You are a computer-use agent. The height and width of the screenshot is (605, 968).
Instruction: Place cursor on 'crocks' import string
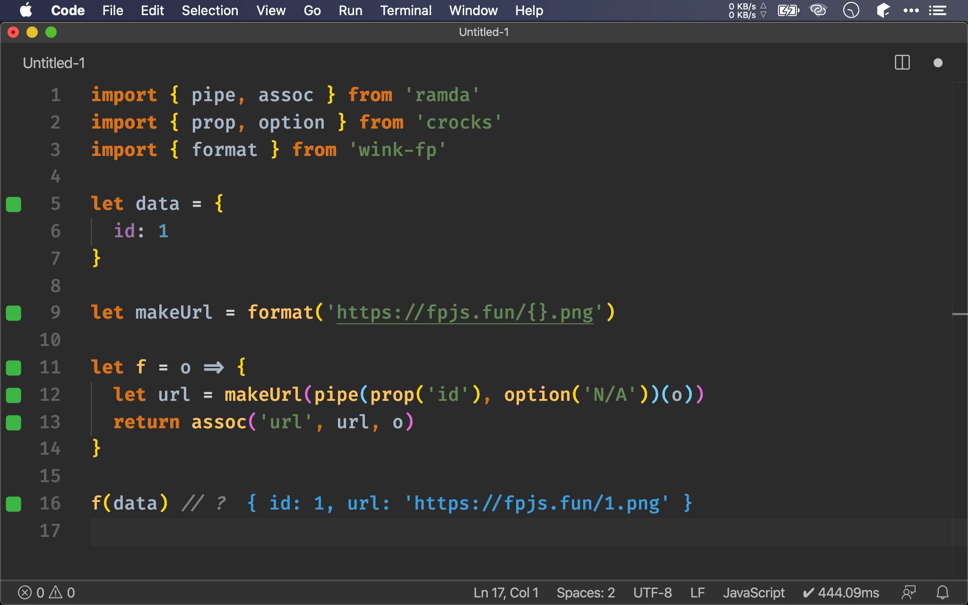(x=459, y=122)
